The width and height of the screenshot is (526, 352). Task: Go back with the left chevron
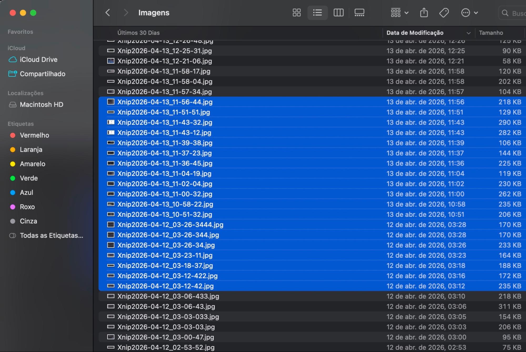pos(108,13)
